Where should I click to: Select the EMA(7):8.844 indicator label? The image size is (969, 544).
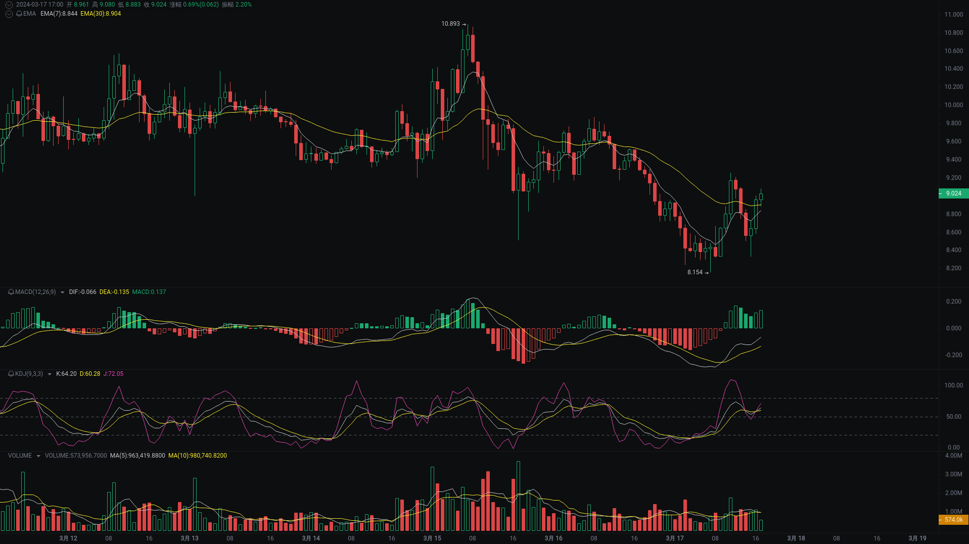tap(59, 14)
